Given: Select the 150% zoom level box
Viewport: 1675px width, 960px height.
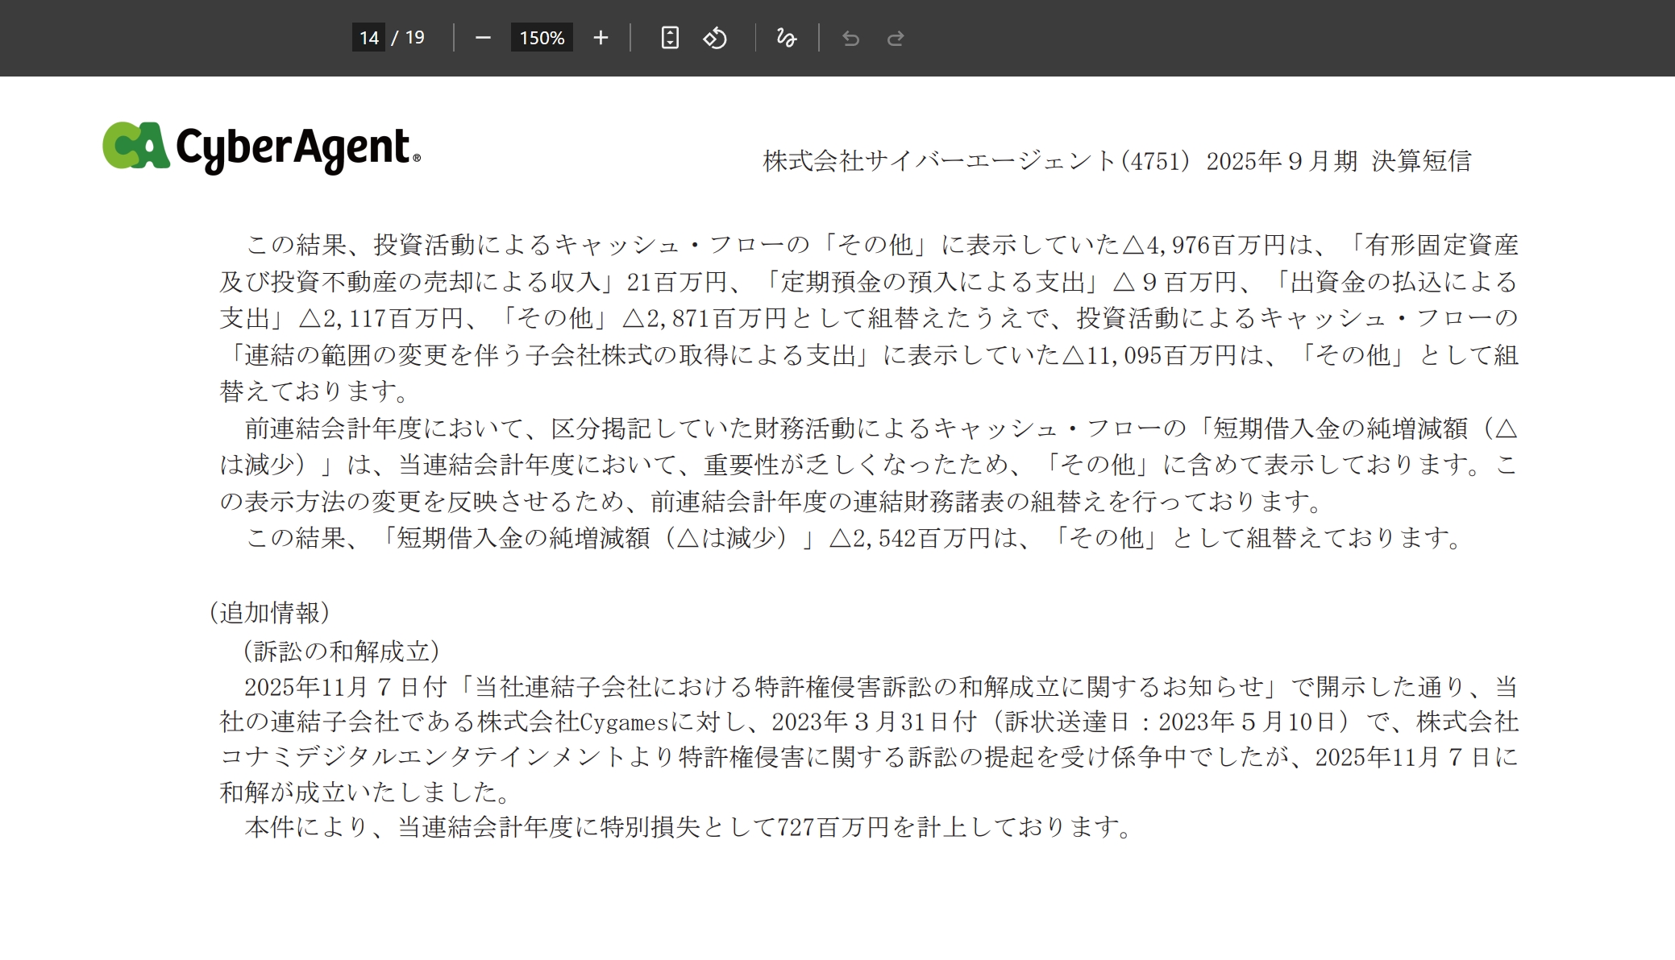Looking at the screenshot, I should pos(542,38).
